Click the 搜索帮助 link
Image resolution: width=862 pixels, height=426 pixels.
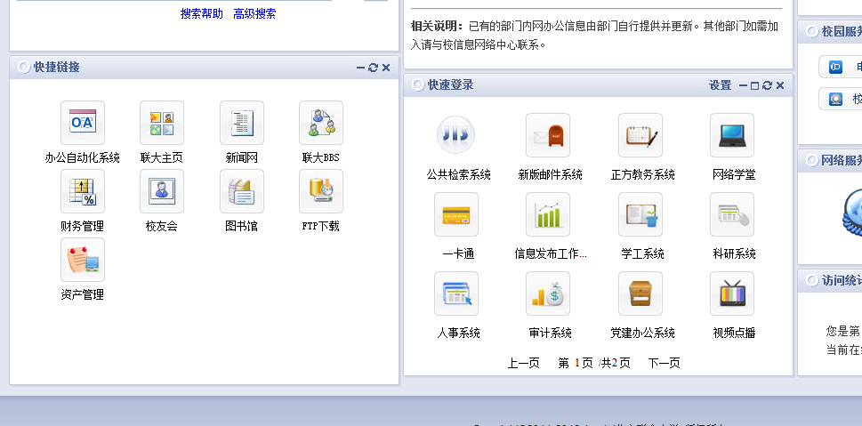pyautogui.click(x=202, y=13)
